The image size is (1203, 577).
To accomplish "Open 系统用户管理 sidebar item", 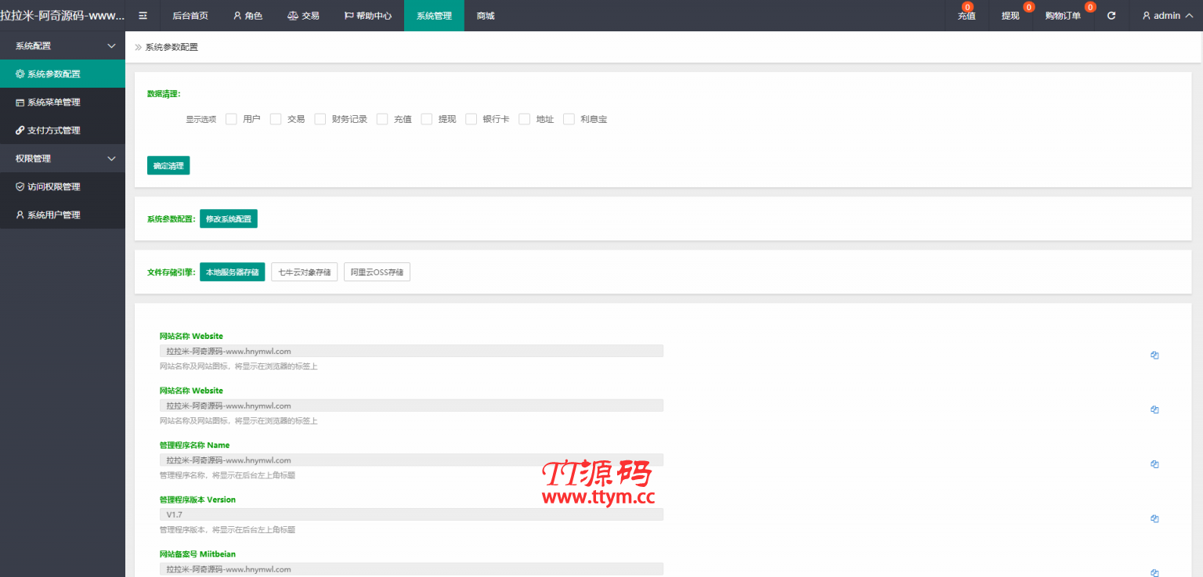I will coord(63,215).
